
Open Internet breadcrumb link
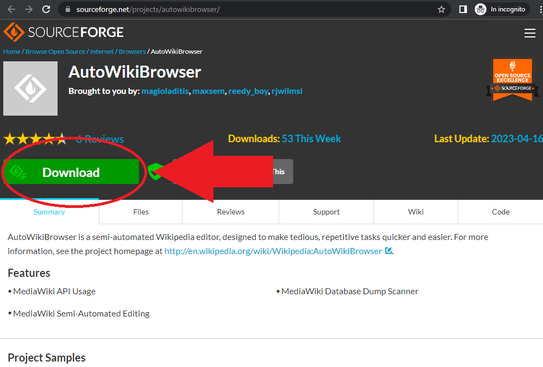[102, 52]
